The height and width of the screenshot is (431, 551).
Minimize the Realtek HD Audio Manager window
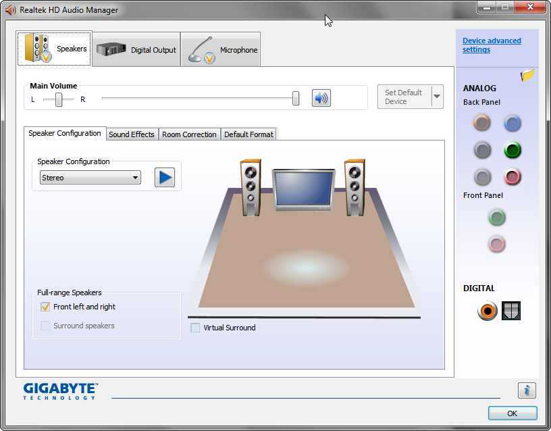[487, 7]
